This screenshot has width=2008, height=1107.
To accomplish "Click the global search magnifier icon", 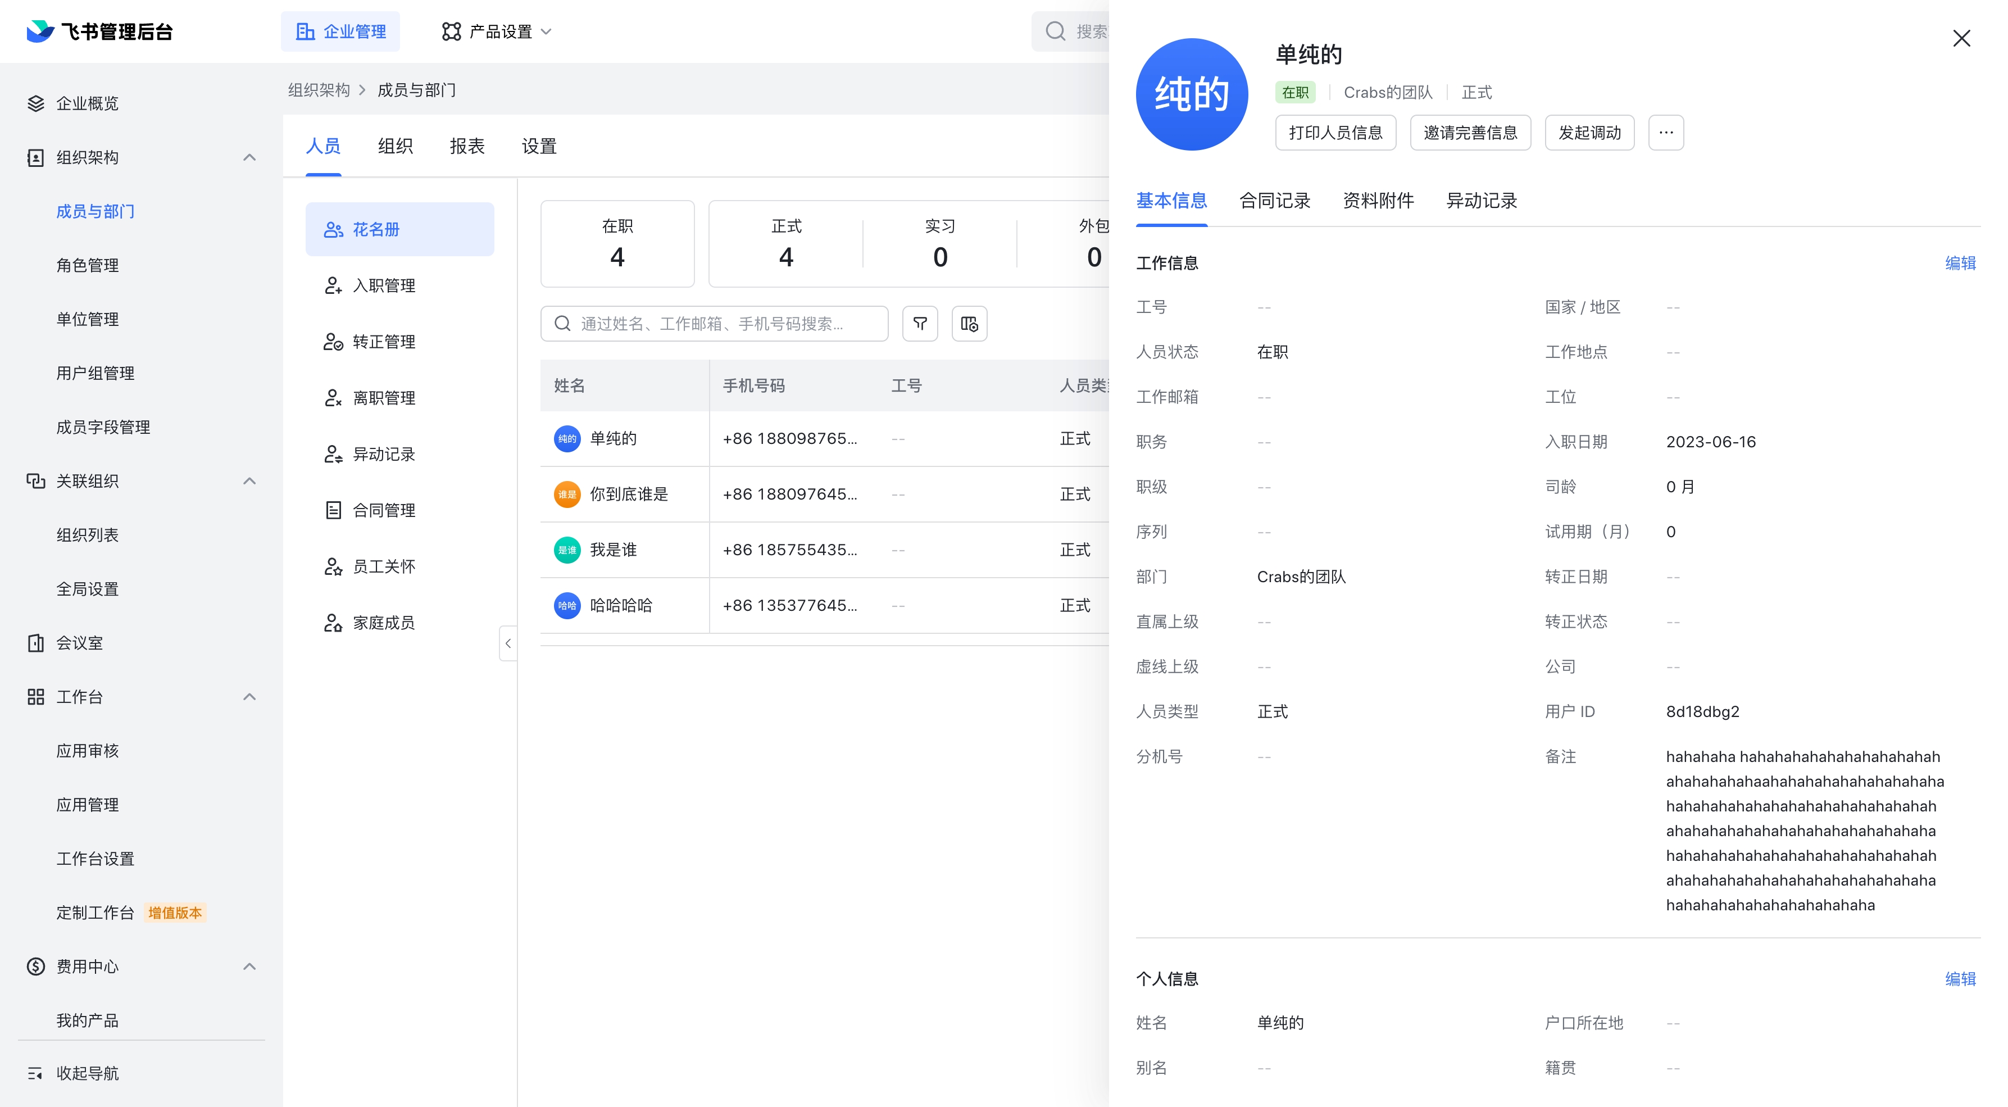I will point(1056,31).
